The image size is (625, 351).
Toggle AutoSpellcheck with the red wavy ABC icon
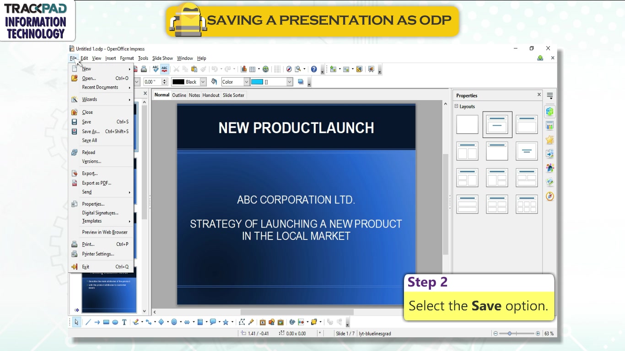coord(164,69)
